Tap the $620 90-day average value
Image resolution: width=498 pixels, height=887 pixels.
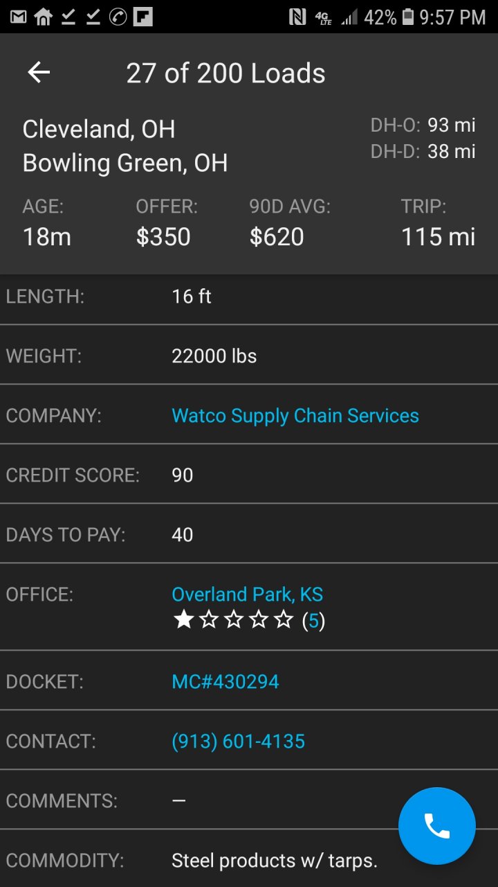tap(277, 237)
